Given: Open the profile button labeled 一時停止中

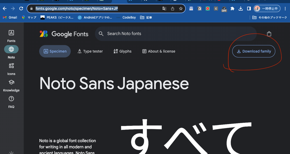Looking at the screenshot, I should pyautogui.click(x=267, y=8).
